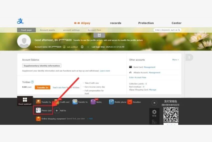Screen dimensions: 212x142
Task: Open the Learn more link
Action: click(105, 71)
